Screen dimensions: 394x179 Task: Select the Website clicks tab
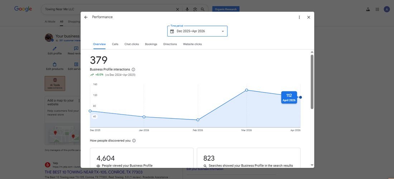click(x=192, y=44)
